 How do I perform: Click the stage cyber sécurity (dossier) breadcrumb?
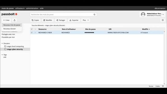[x=55, y=26]
